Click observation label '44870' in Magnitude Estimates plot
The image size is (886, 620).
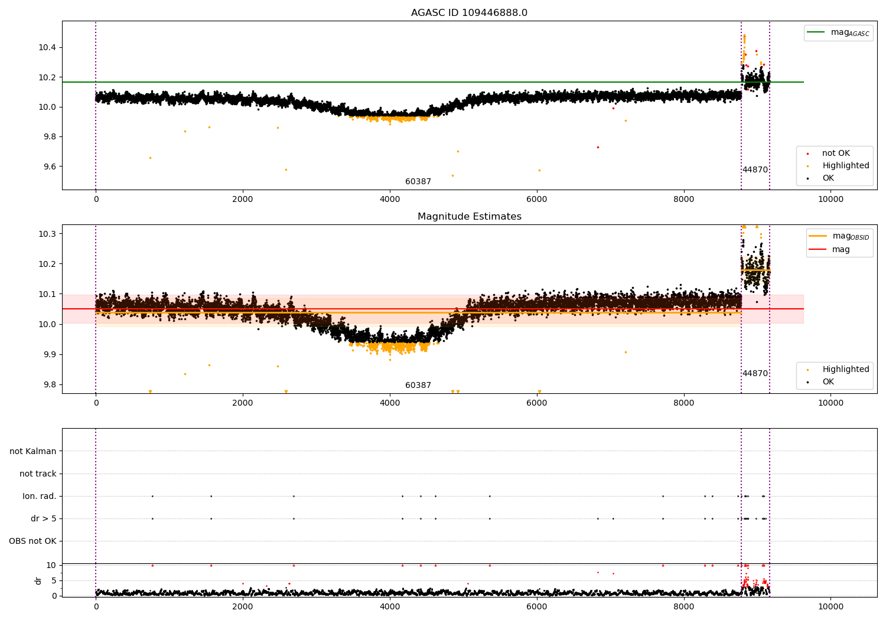click(755, 373)
